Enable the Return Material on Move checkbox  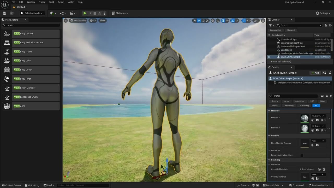pos(302,155)
